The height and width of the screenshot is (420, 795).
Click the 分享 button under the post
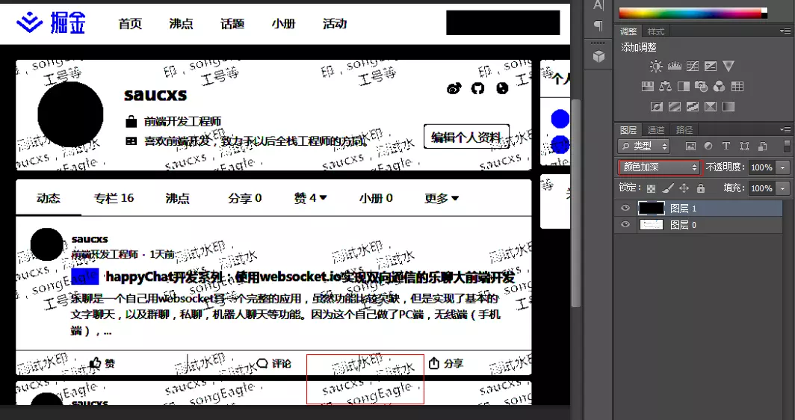tap(446, 363)
